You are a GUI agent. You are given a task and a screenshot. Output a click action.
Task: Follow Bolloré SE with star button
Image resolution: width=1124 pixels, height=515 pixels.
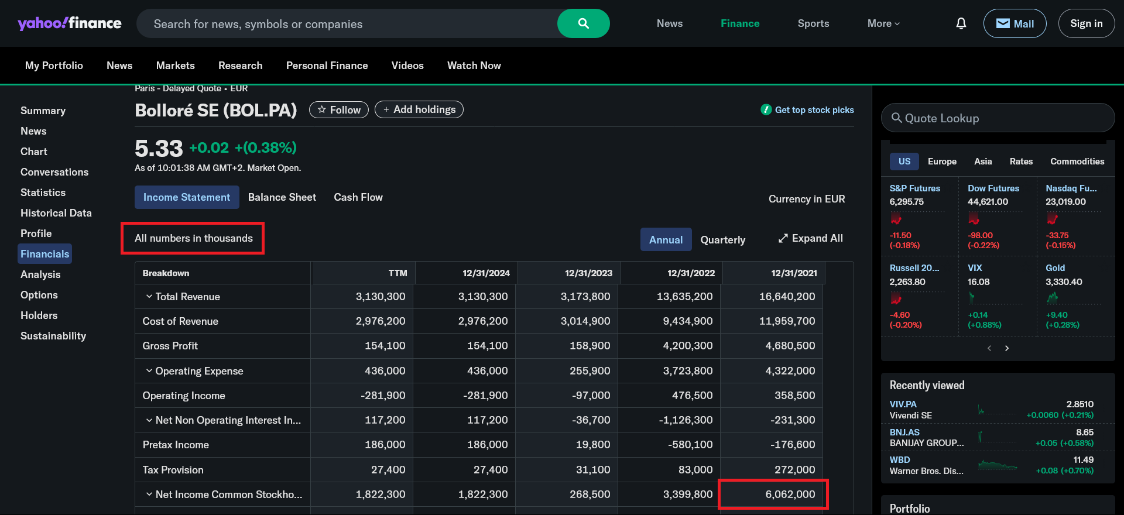[339, 109]
